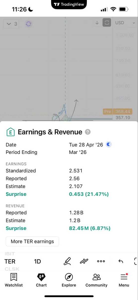
Task: Switch to the Watchlist tab
Action: click(14, 280)
